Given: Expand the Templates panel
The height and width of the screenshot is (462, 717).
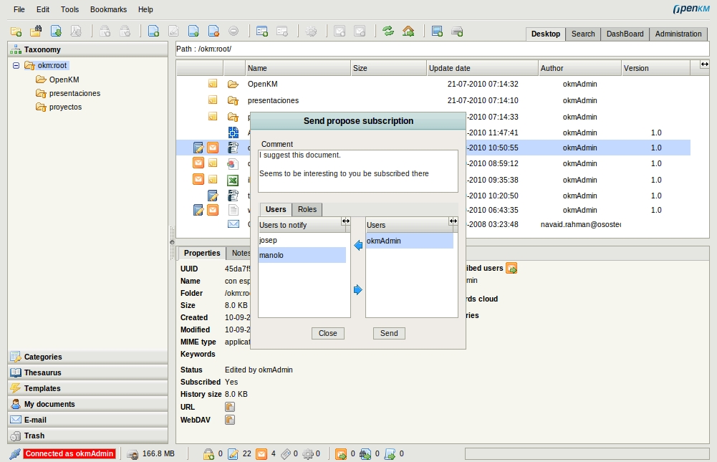Looking at the screenshot, I should point(88,388).
